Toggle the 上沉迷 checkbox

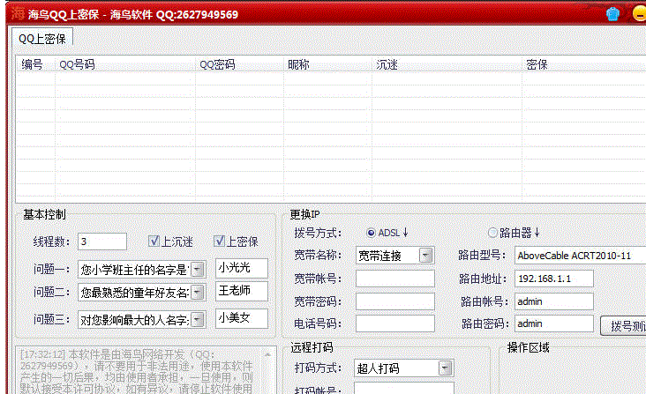coord(154,241)
